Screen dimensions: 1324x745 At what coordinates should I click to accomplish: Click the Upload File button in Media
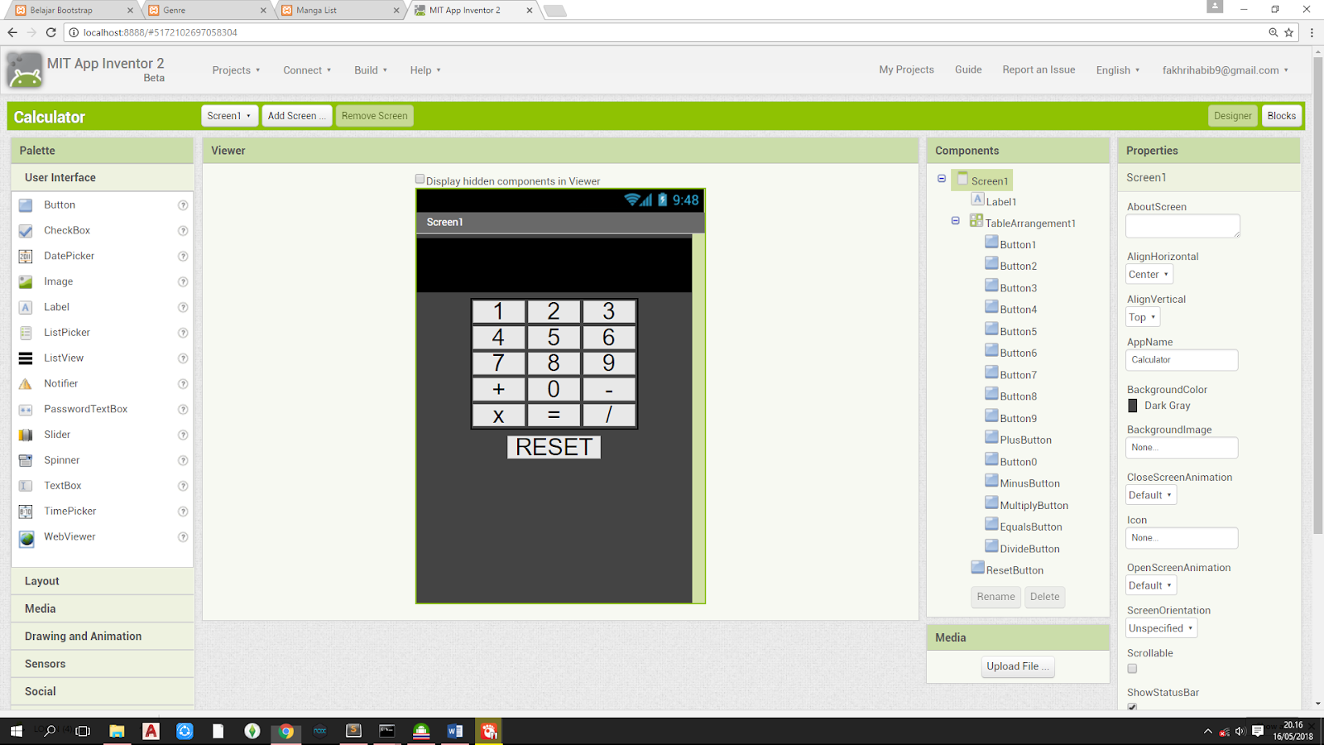[1017, 666]
